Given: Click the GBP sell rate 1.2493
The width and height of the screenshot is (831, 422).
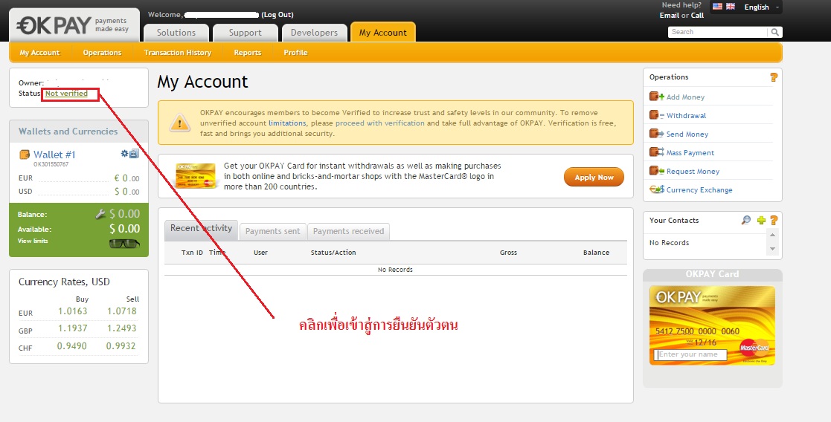Looking at the screenshot, I should (121, 328).
